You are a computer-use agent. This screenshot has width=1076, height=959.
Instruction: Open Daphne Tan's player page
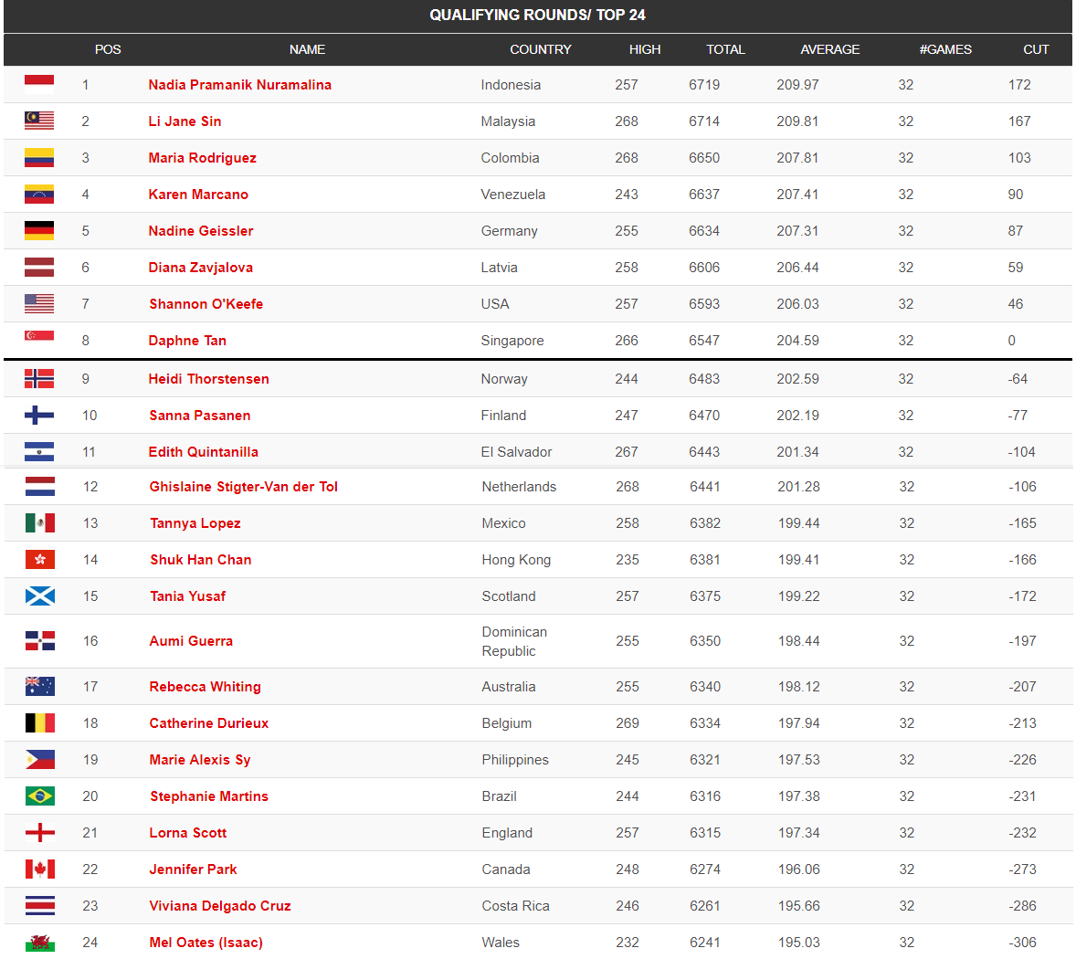(187, 341)
